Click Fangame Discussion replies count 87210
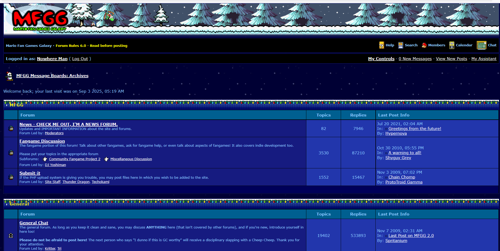 point(358,153)
